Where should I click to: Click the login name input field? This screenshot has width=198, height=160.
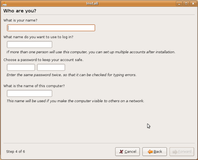tap(29, 45)
